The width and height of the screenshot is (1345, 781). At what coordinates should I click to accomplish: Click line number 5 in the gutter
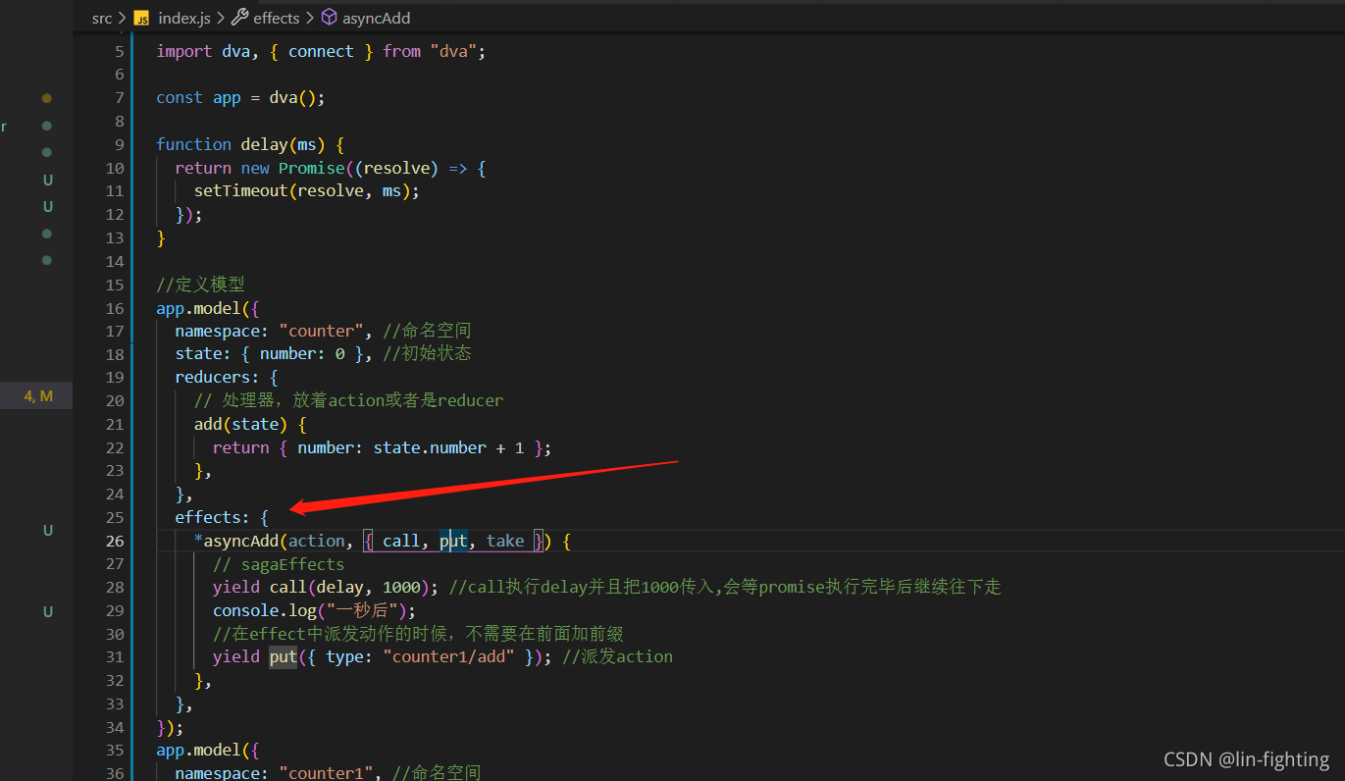click(x=120, y=51)
